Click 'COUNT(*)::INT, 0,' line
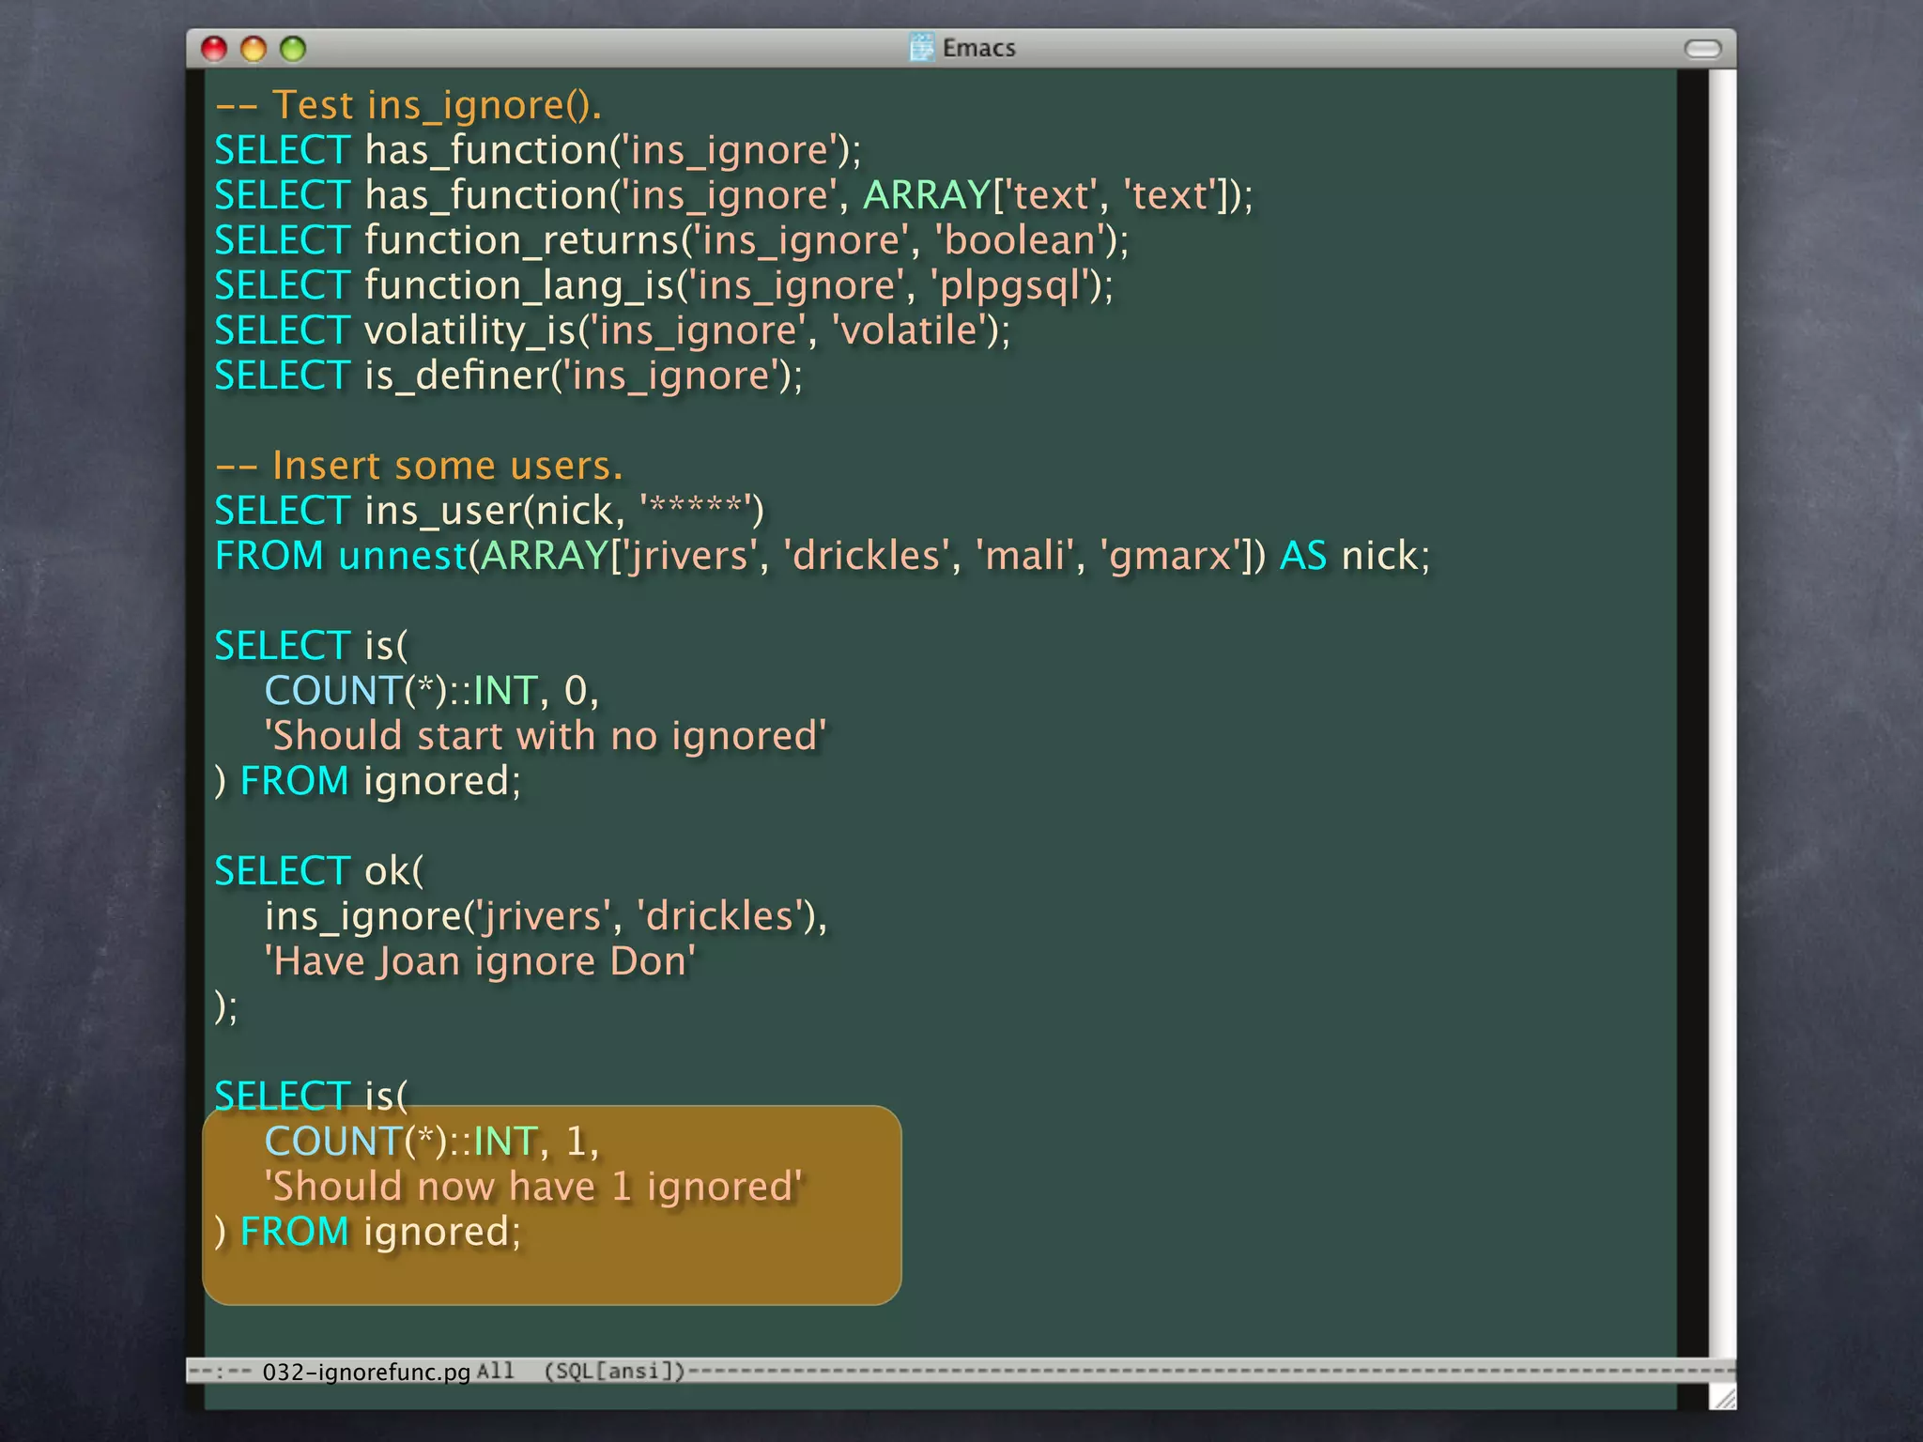This screenshot has width=1923, height=1442. click(x=432, y=691)
